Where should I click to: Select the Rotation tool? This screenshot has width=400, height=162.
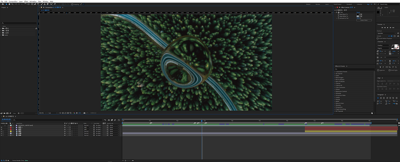coord(25,4)
